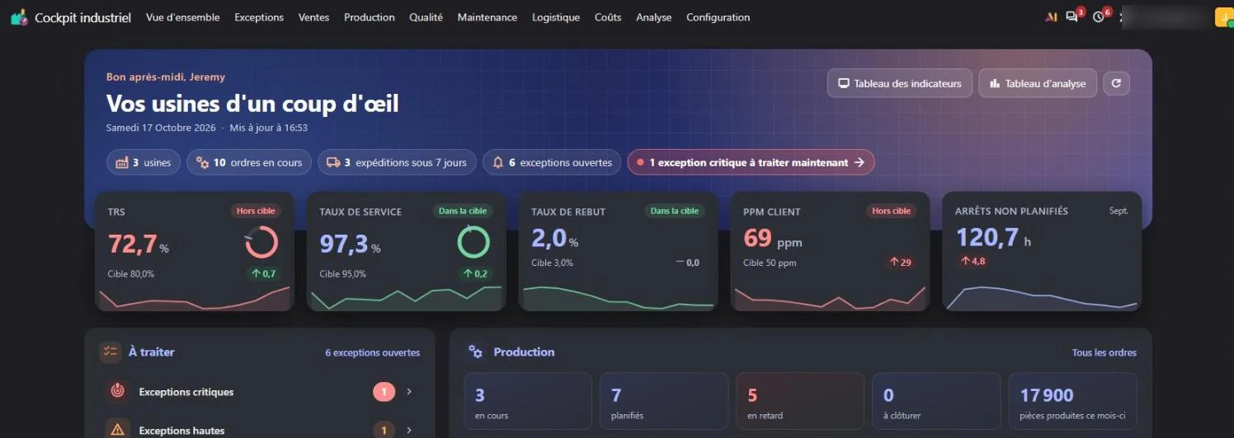Click the Hors cible badge on the TRS card

click(257, 211)
